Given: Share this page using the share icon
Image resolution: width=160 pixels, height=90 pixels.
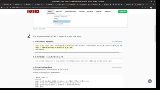Looking at the screenshot, I should tap(142, 7).
